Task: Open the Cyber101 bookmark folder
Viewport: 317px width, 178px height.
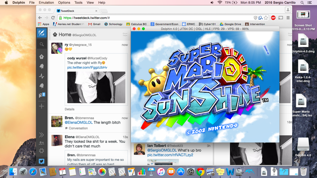Action: point(207,24)
